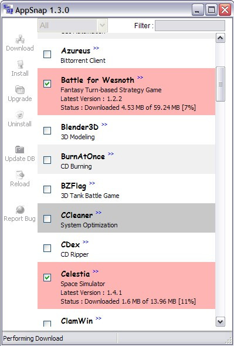Click the scrollbar down arrow
The height and width of the screenshot is (346, 234).
tap(221, 321)
